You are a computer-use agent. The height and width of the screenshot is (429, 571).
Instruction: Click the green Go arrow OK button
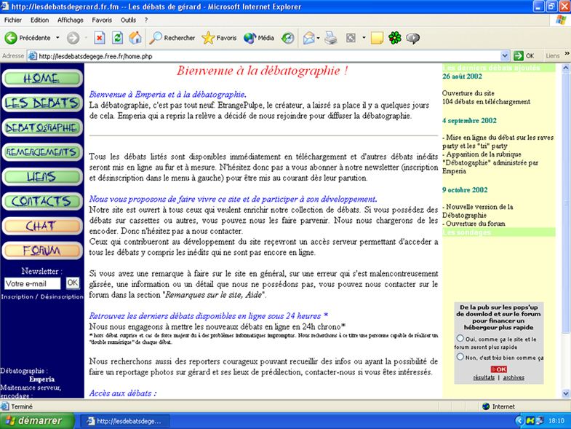[524, 56]
